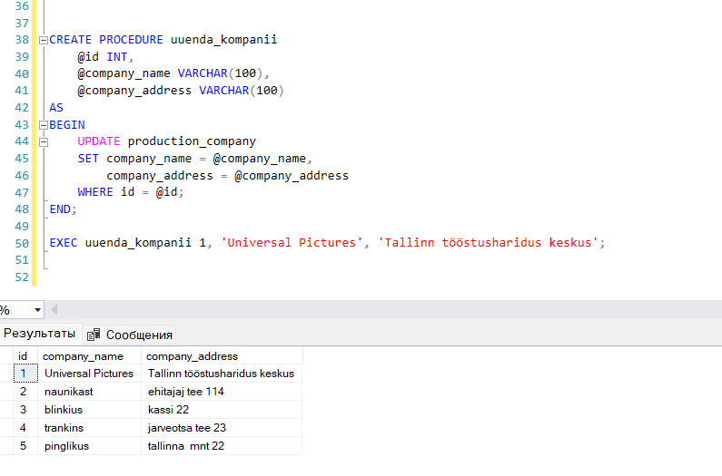Select the naunikast cell

[89, 392]
